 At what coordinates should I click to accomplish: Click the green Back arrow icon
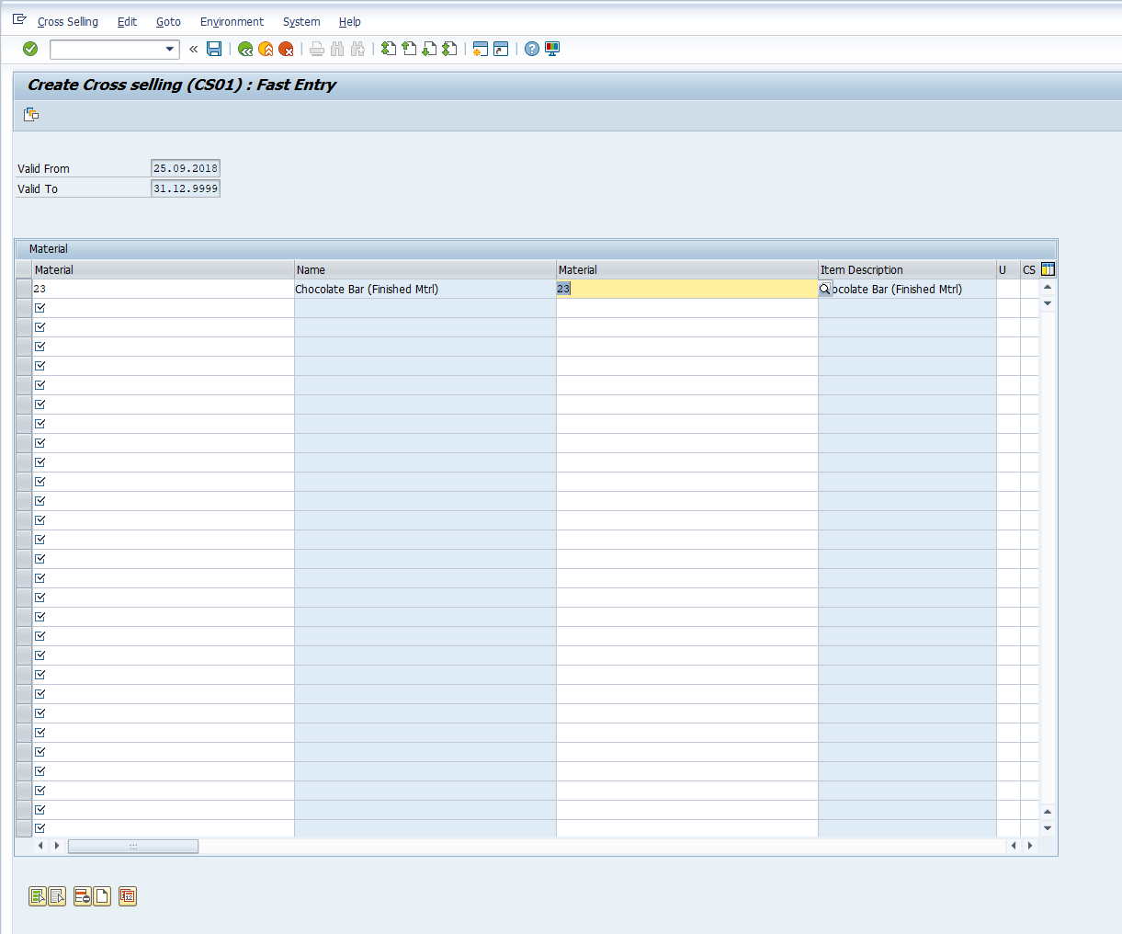tap(245, 49)
